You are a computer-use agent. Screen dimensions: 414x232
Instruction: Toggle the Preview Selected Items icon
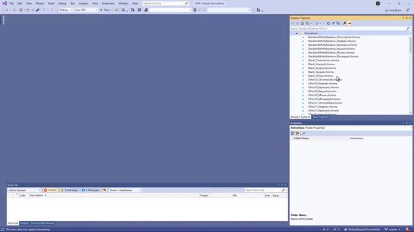coord(349,23)
